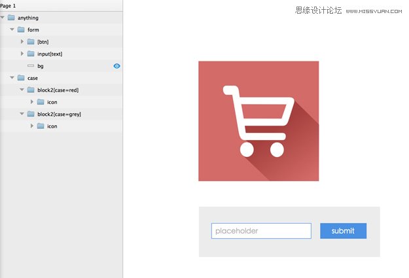
Task: Select the 'form' layer name
Action: (33, 29)
